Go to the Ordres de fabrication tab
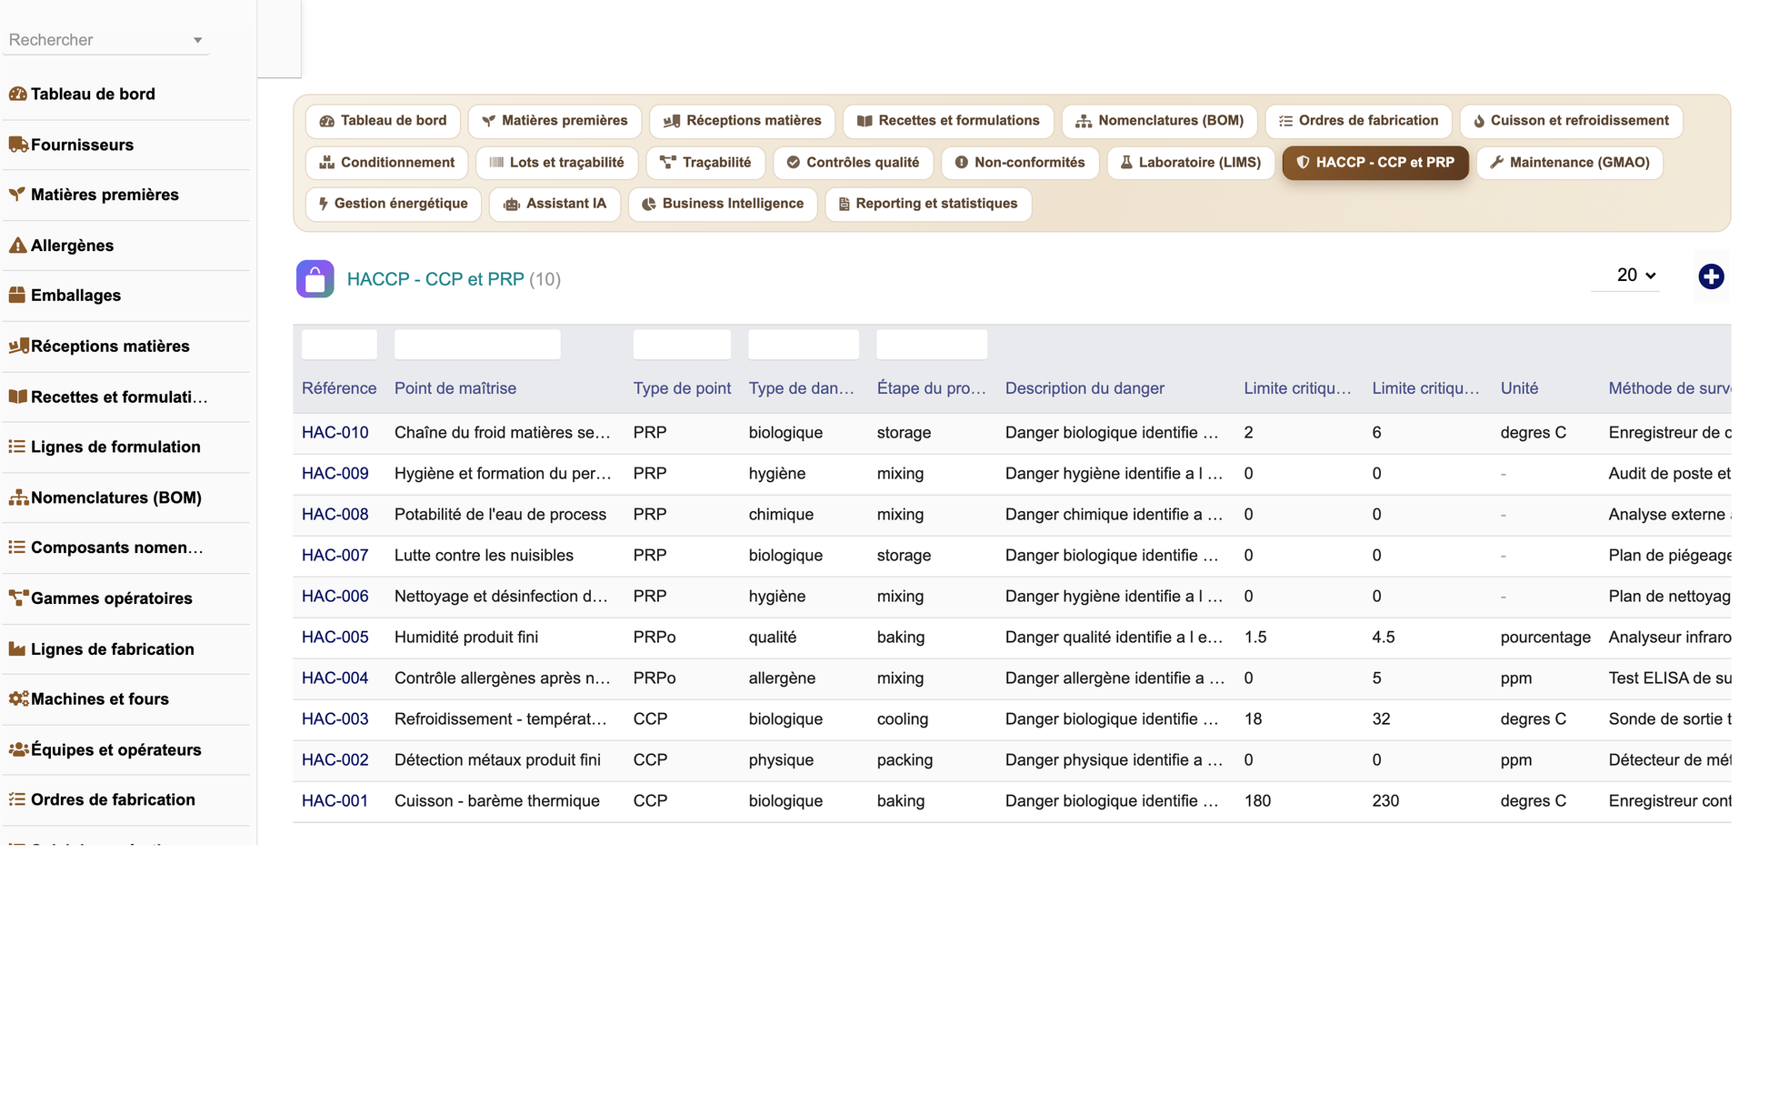 [1358, 121]
